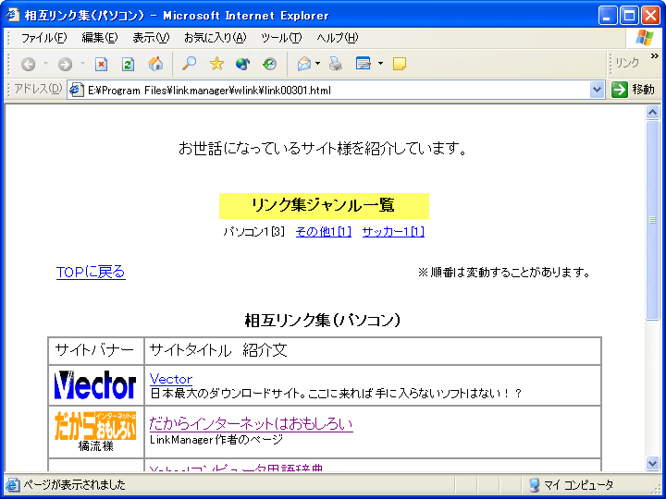Open the 表示(V) menu
The height and width of the screenshot is (499, 666).
[x=151, y=38]
